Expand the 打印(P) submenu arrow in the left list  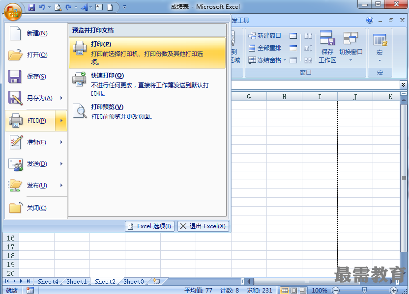click(x=61, y=121)
